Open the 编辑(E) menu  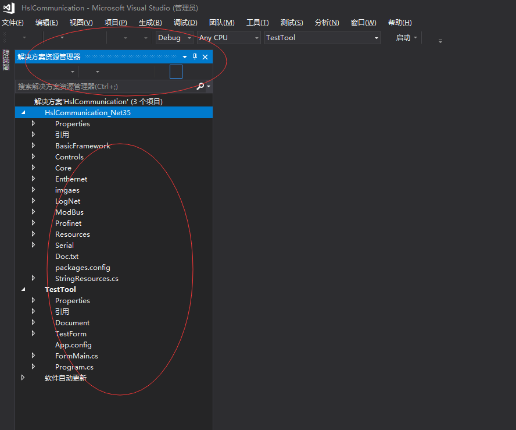(46, 23)
